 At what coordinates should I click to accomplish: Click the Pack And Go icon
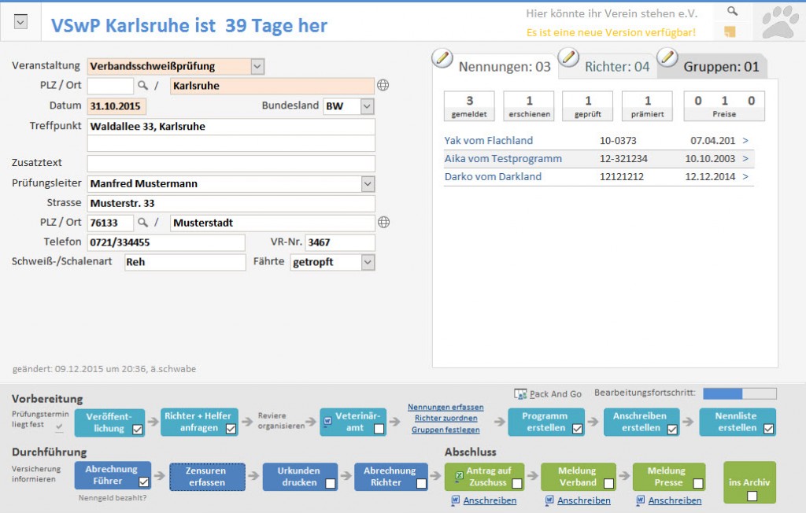click(x=520, y=393)
